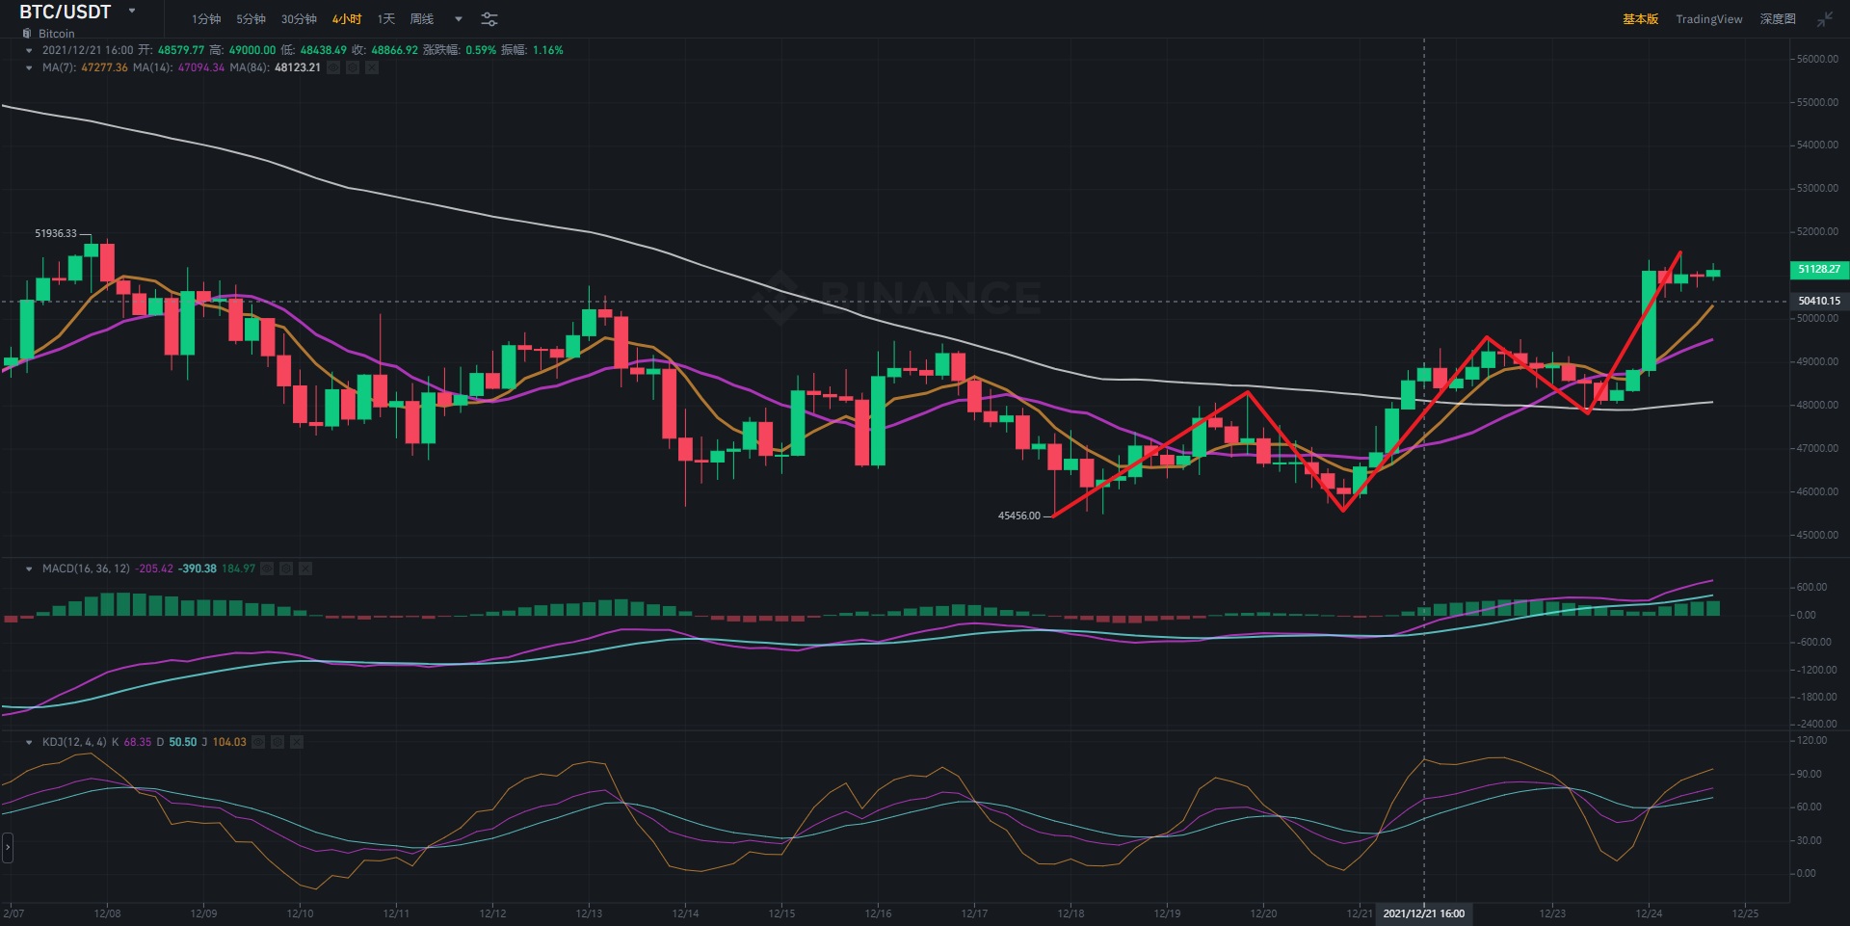Switch to the 深度图 depth chart tab

pyautogui.click(x=1778, y=19)
